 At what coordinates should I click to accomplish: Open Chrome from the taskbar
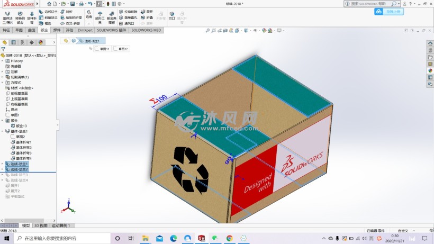(x=229, y=238)
